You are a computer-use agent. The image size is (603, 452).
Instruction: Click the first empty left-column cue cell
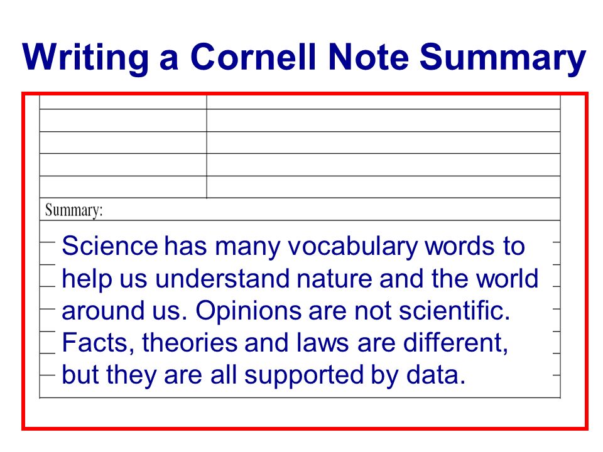tap(123, 102)
